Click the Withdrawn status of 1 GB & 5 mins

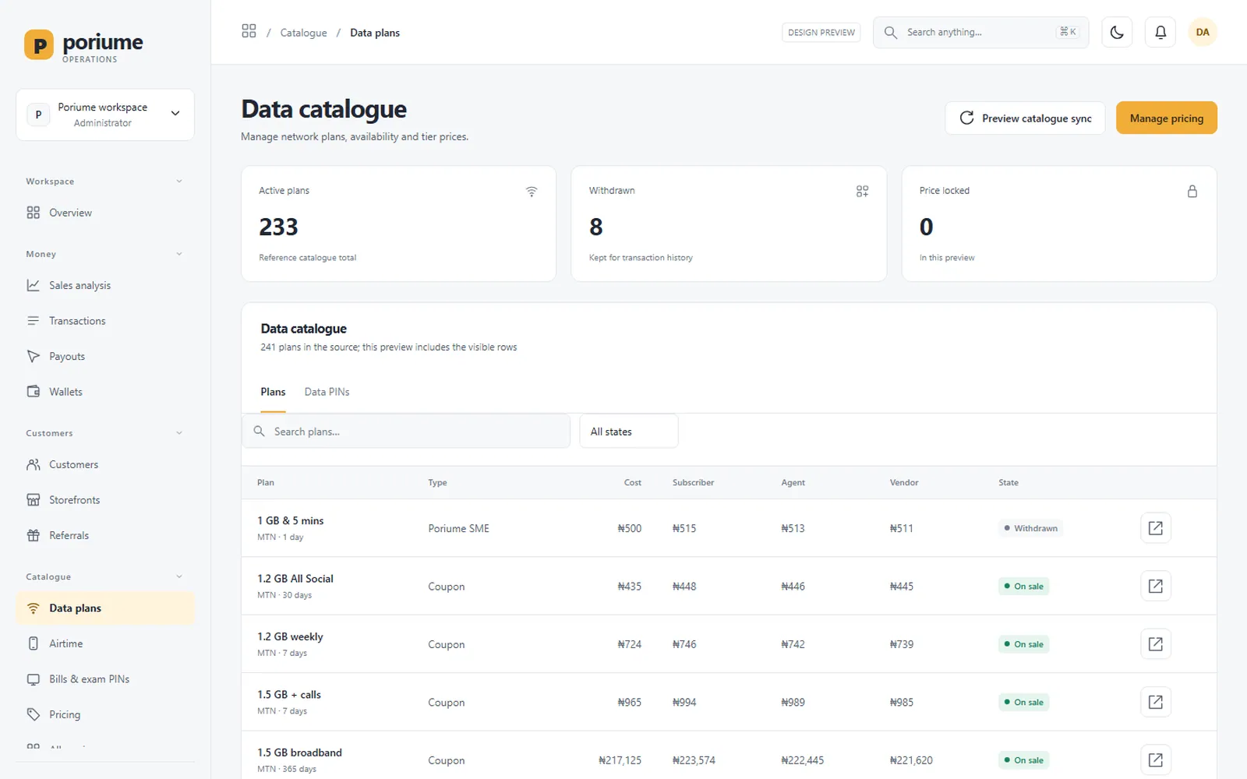(1030, 528)
